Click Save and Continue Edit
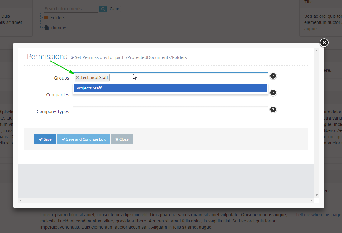Viewport: 342px width, 233px height. [83, 139]
